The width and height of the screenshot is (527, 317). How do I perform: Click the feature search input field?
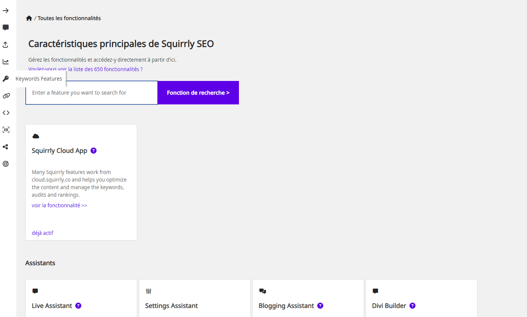[x=91, y=93]
